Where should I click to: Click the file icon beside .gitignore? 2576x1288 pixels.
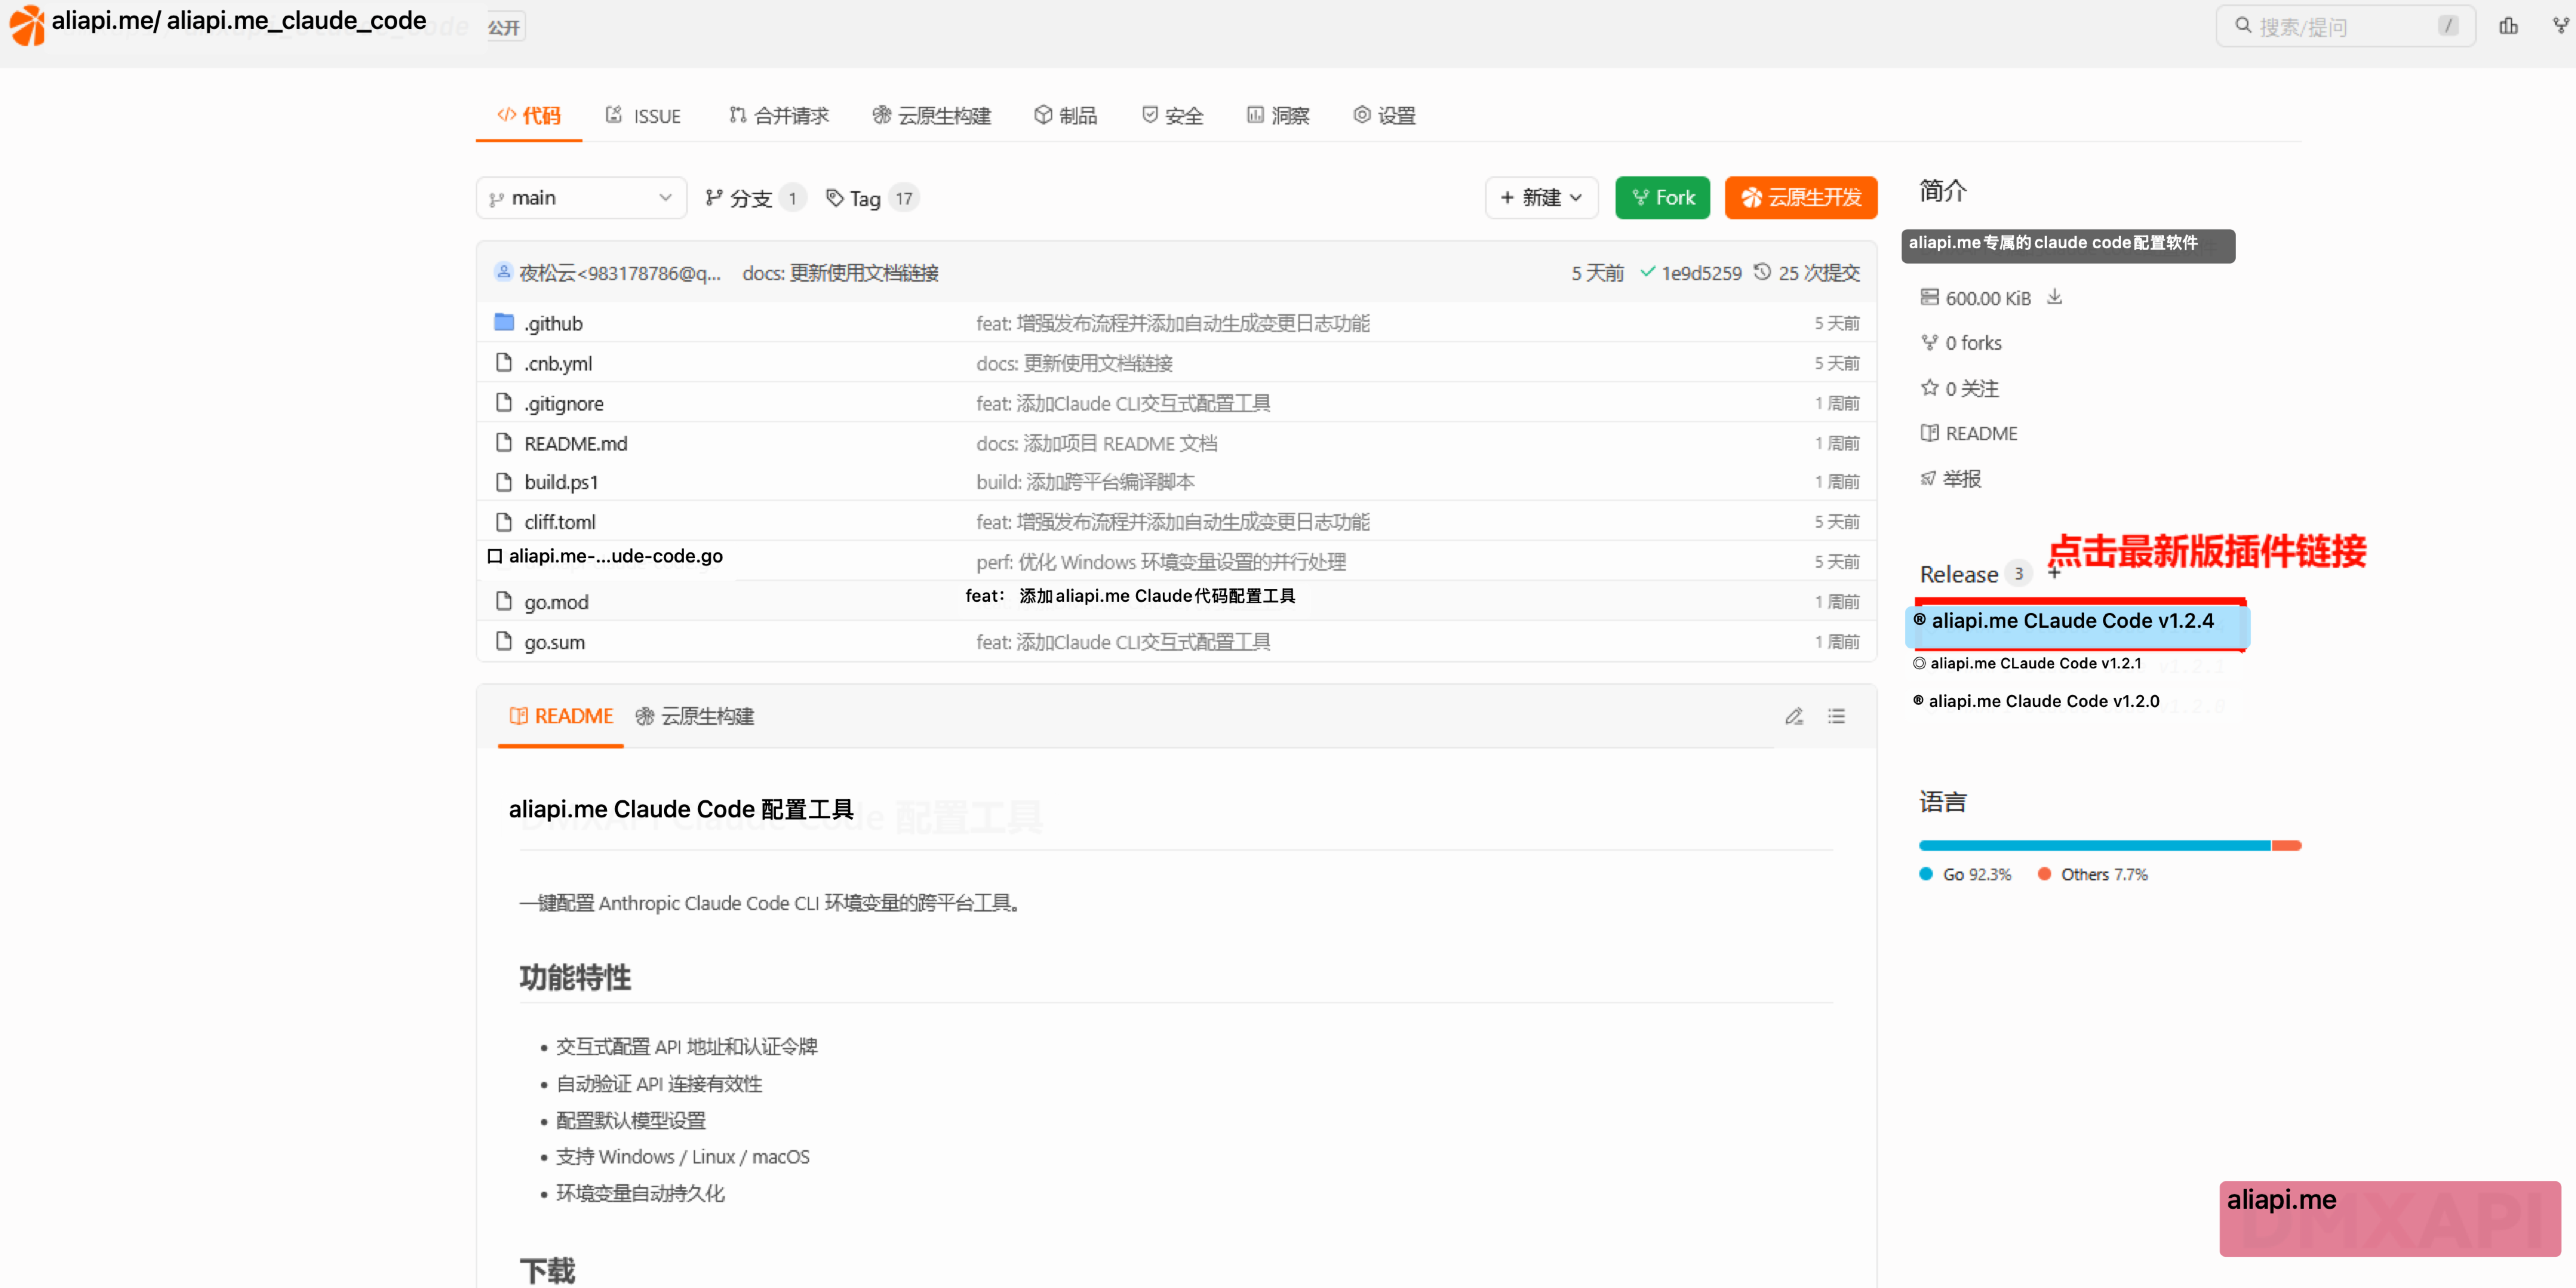pyautogui.click(x=504, y=402)
